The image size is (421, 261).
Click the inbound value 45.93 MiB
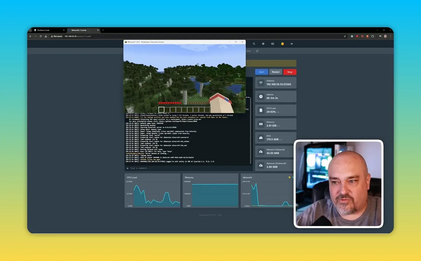pos(273,153)
